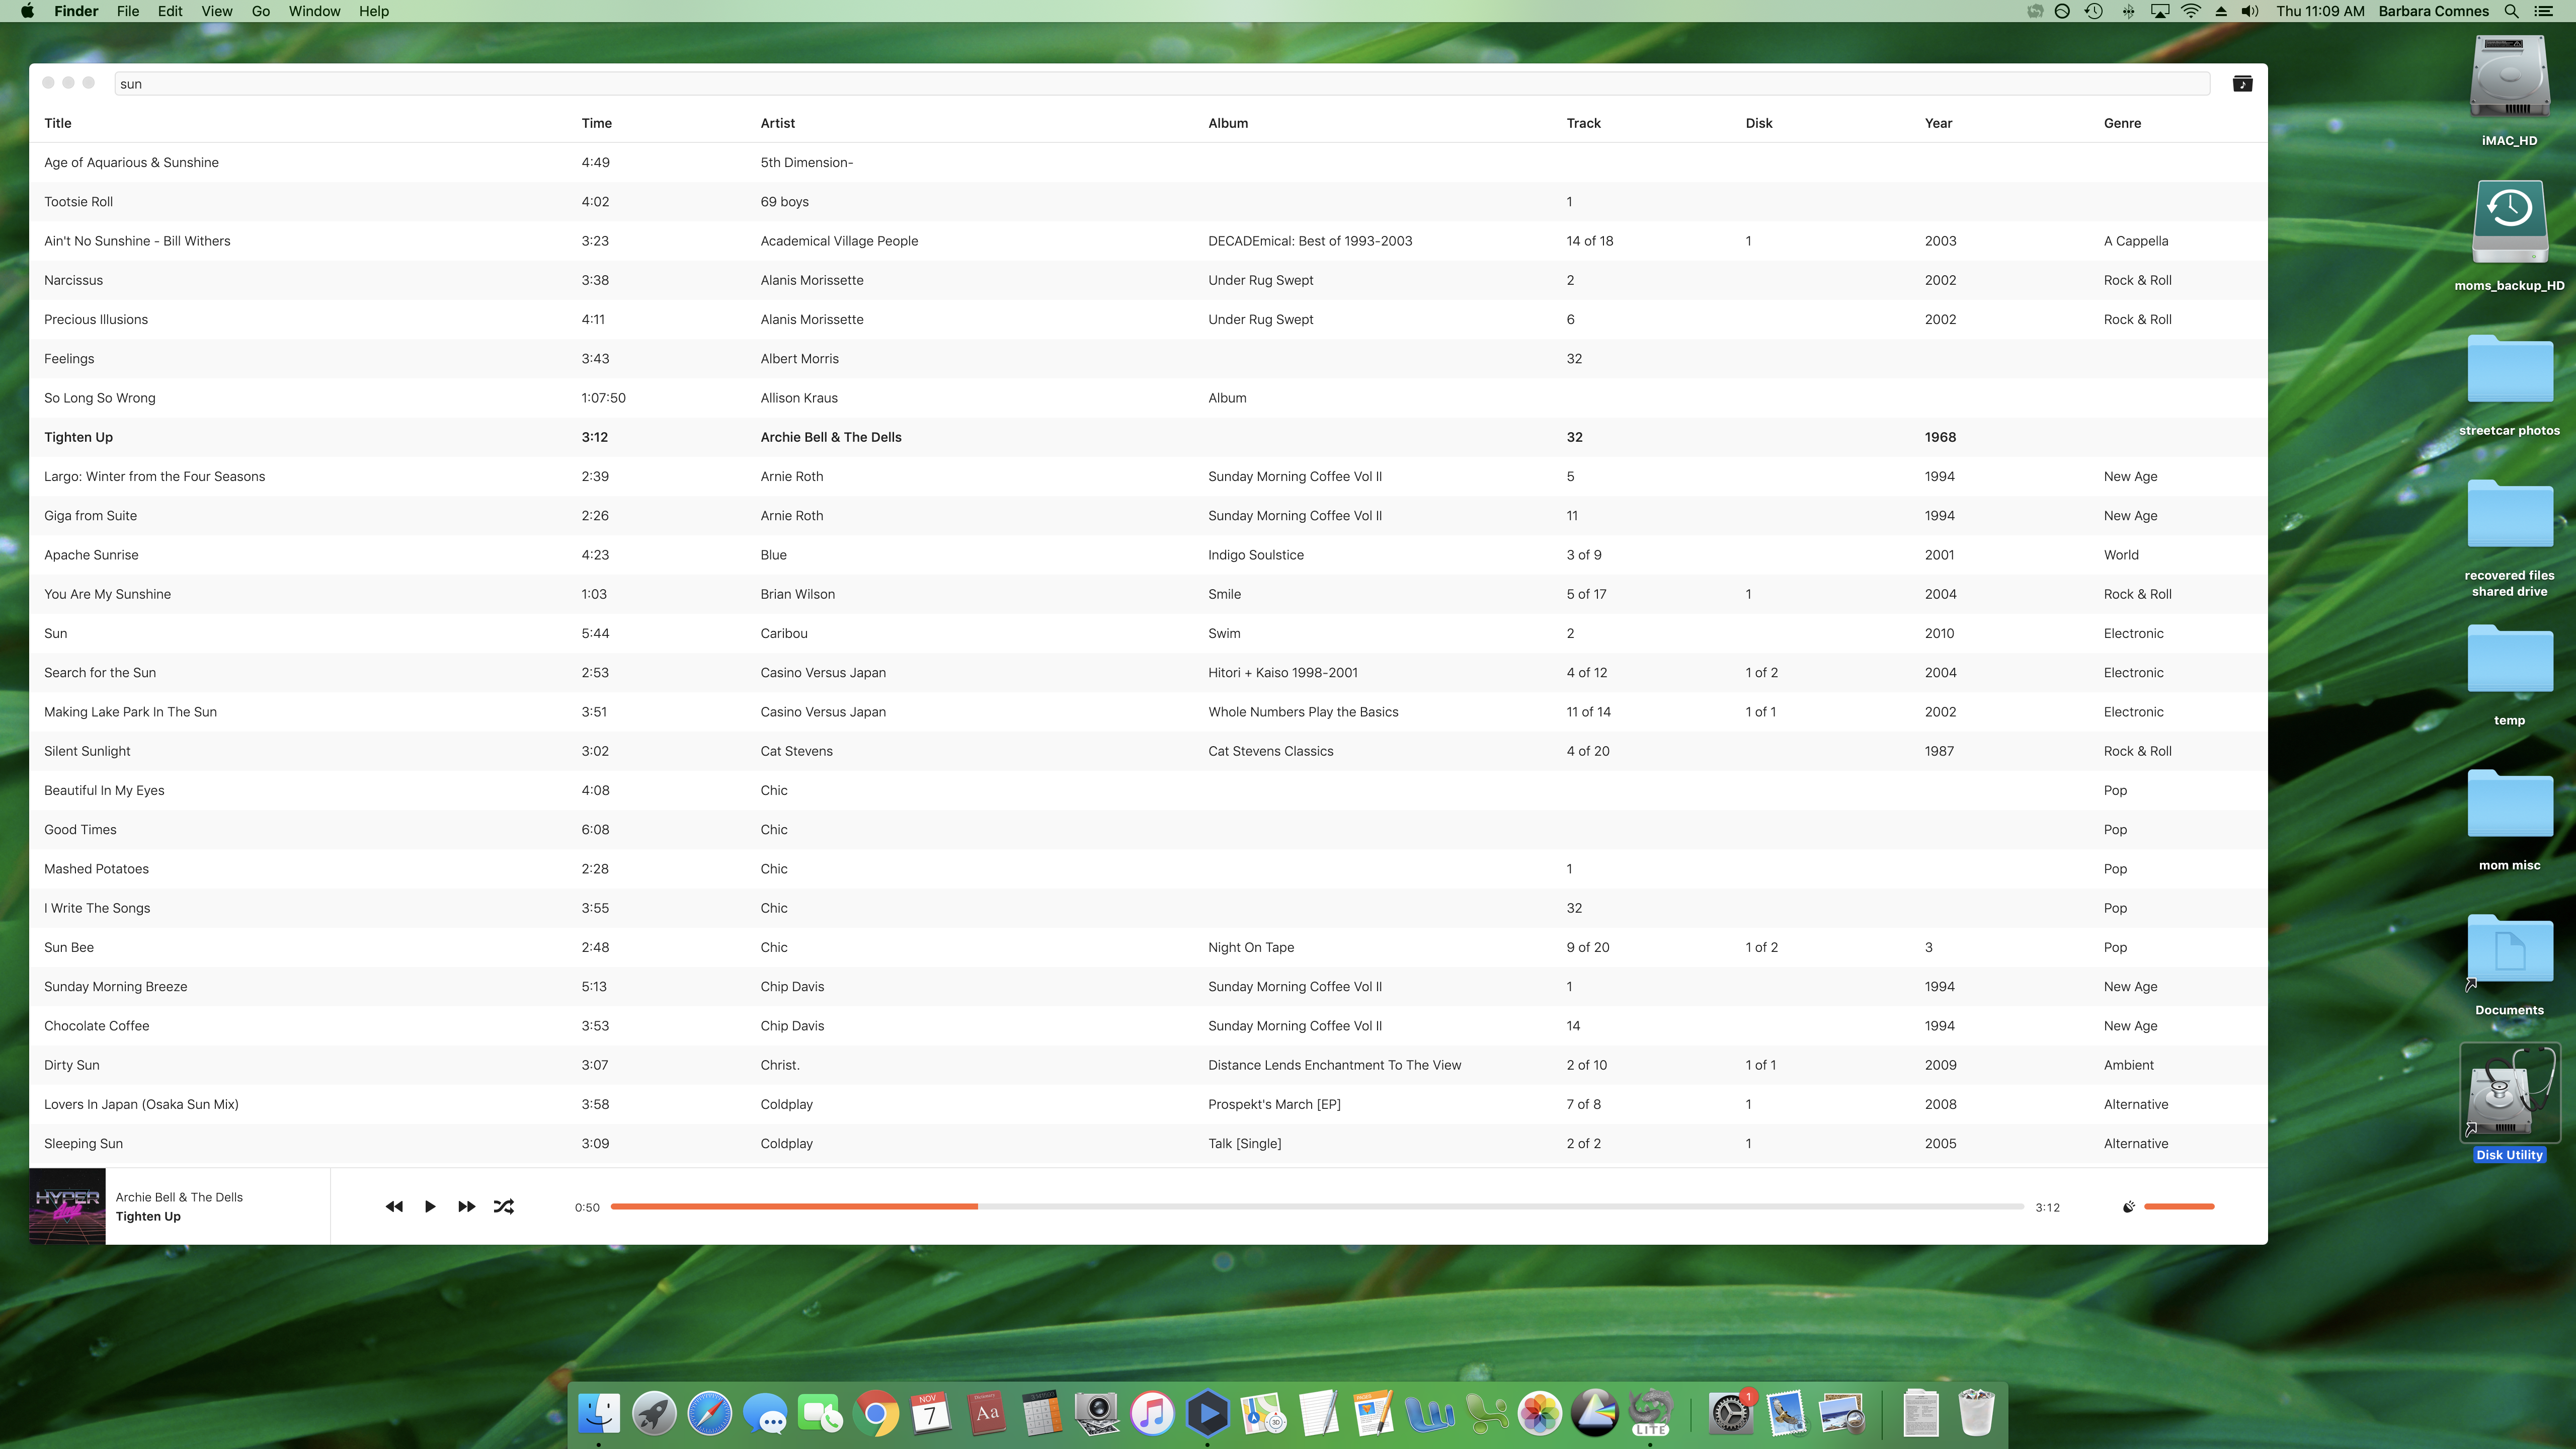This screenshot has height=1449, width=2576.
Task: Select the song Sun by Caribou
Action: [400, 633]
